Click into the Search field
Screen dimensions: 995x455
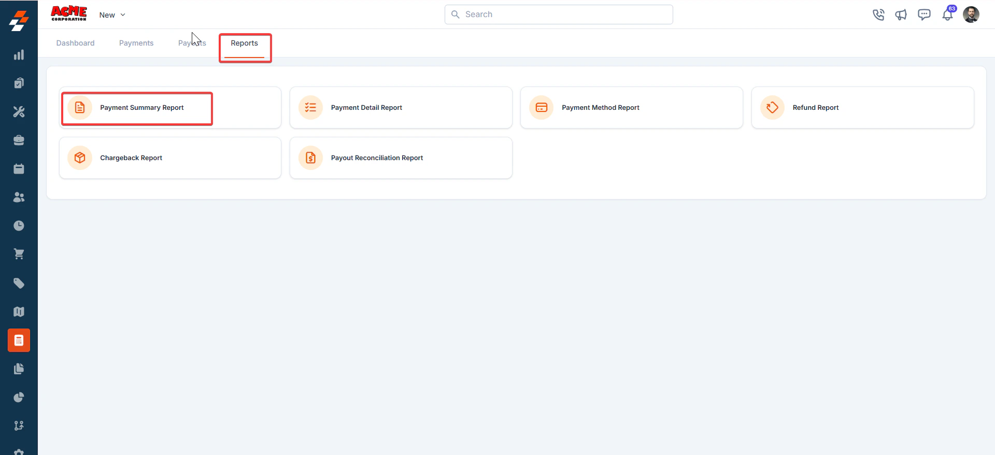coord(559,15)
